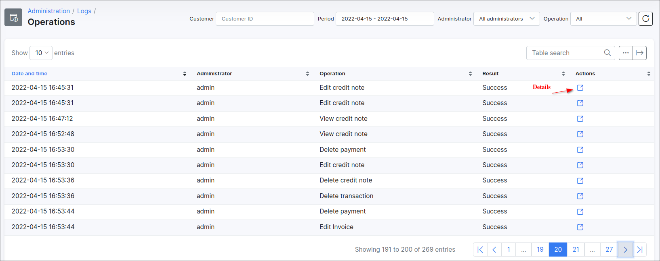Change the Show entries count dropdown
The image size is (660, 261).
click(x=41, y=53)
